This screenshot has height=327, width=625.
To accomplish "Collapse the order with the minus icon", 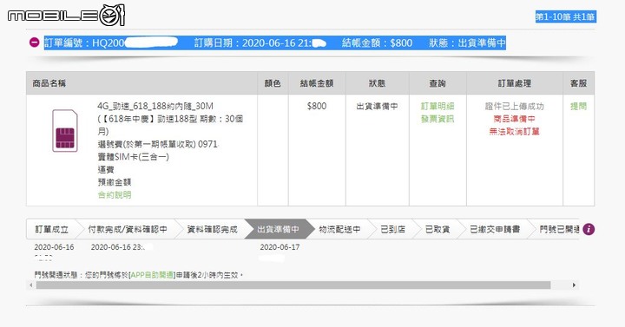I will [35, 43].
